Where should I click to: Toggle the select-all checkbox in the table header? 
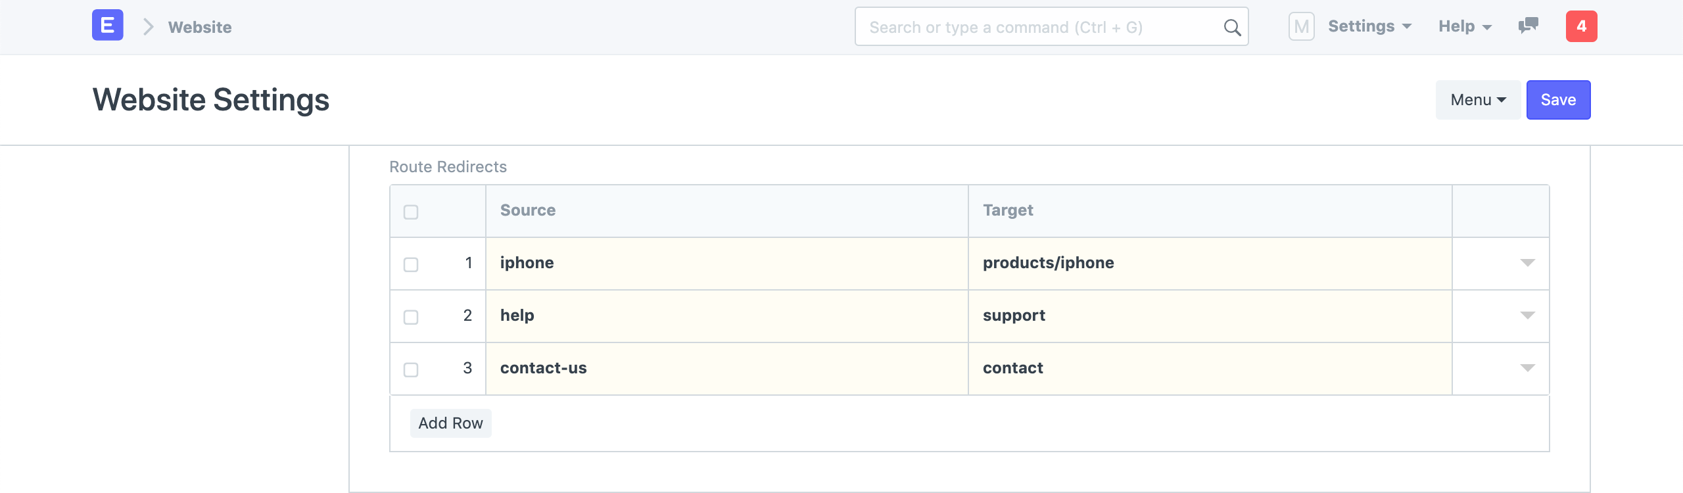coord(411,212)
